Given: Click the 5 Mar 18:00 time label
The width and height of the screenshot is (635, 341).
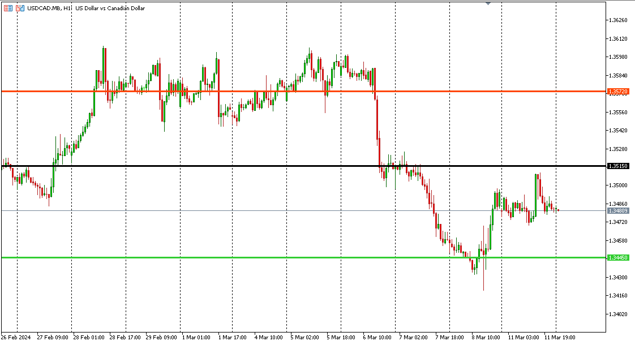Looking at the screenshot, I should click(x=341, y=337).
